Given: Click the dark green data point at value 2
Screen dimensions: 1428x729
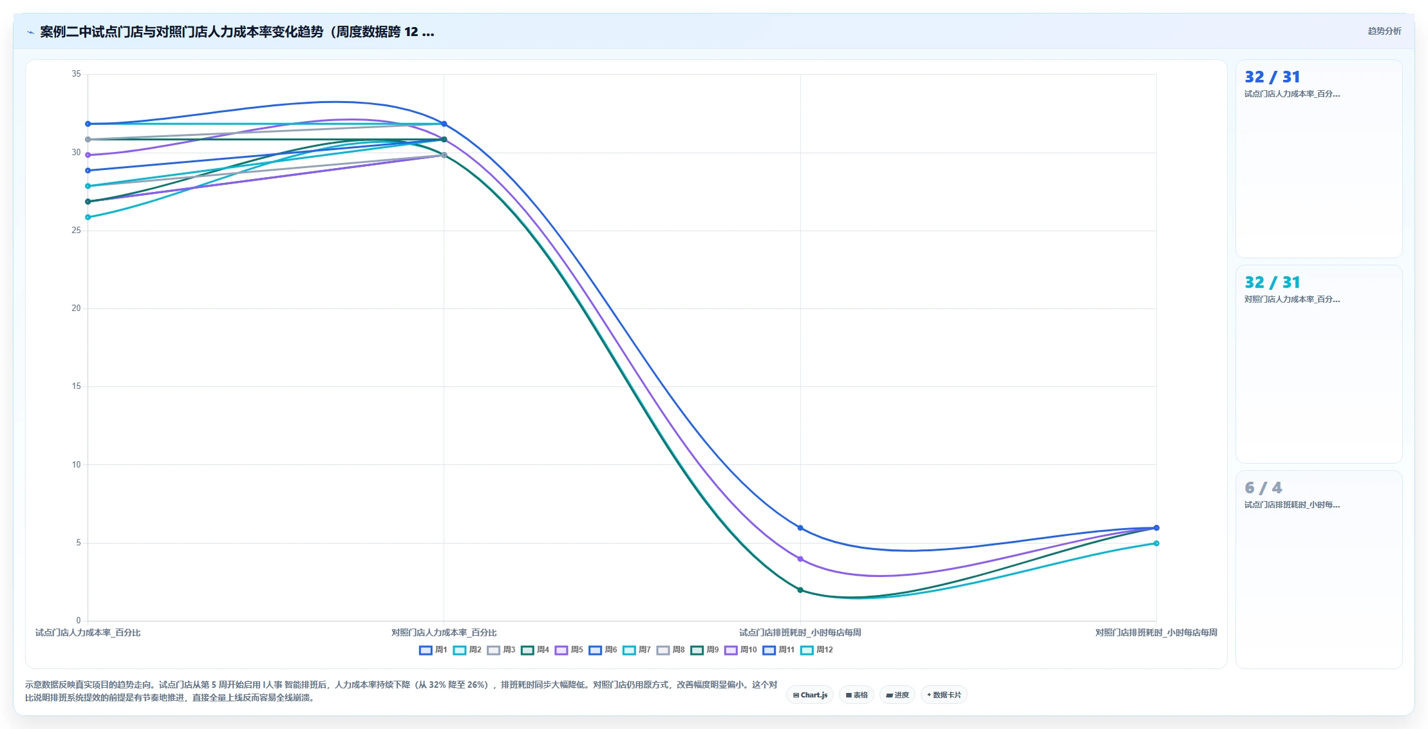Looking at the screenshot, I should (800, 590).
